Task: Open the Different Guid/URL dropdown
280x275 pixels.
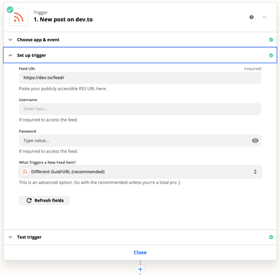Action: [140, 172]
